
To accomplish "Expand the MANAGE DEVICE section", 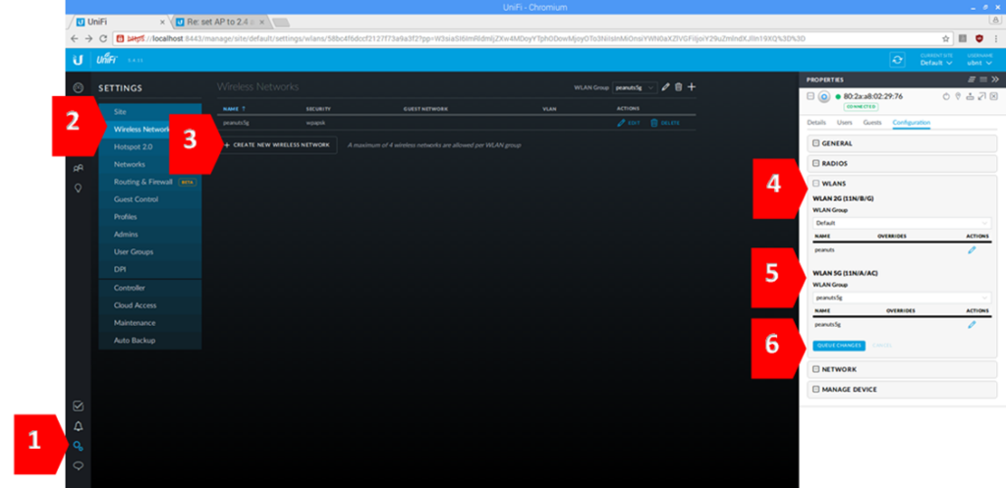I will [902, 389].
